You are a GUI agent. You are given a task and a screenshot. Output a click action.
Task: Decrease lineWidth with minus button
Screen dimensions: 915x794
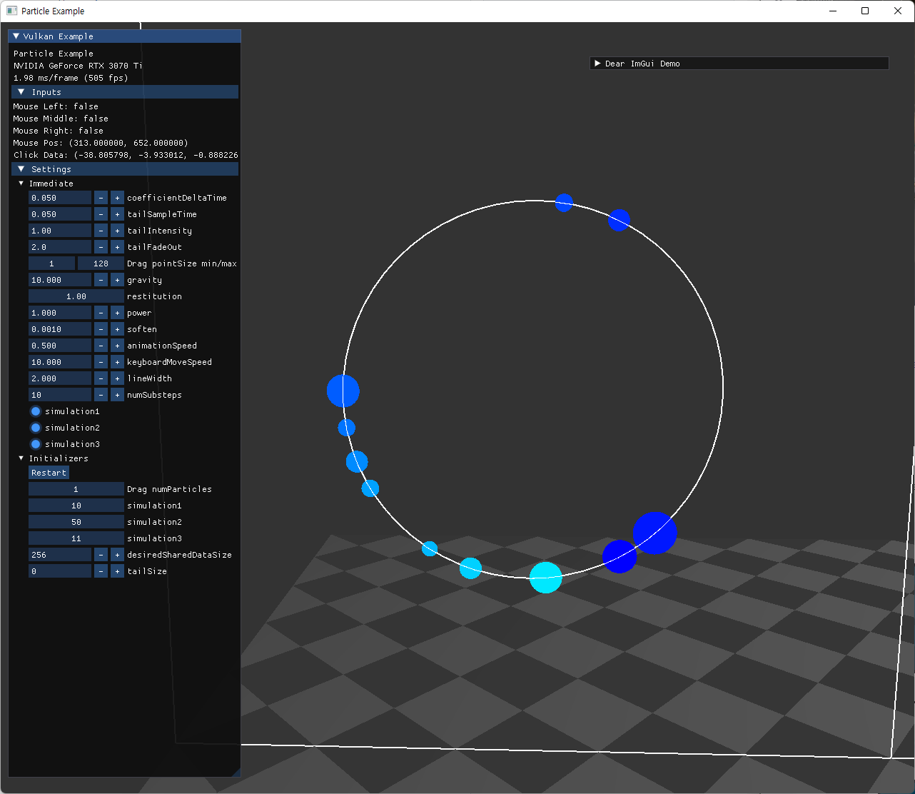[x=101, y=378]
